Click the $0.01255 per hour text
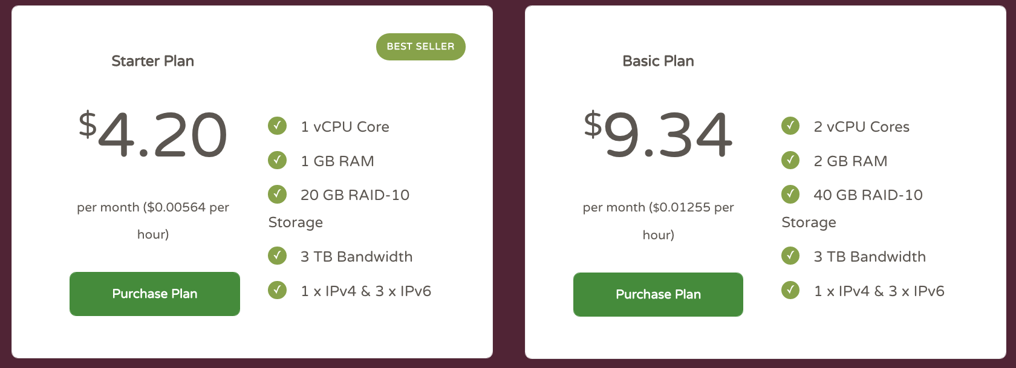Image resolution: width=1016 pixels, height=368 pixels. point(658,221)
